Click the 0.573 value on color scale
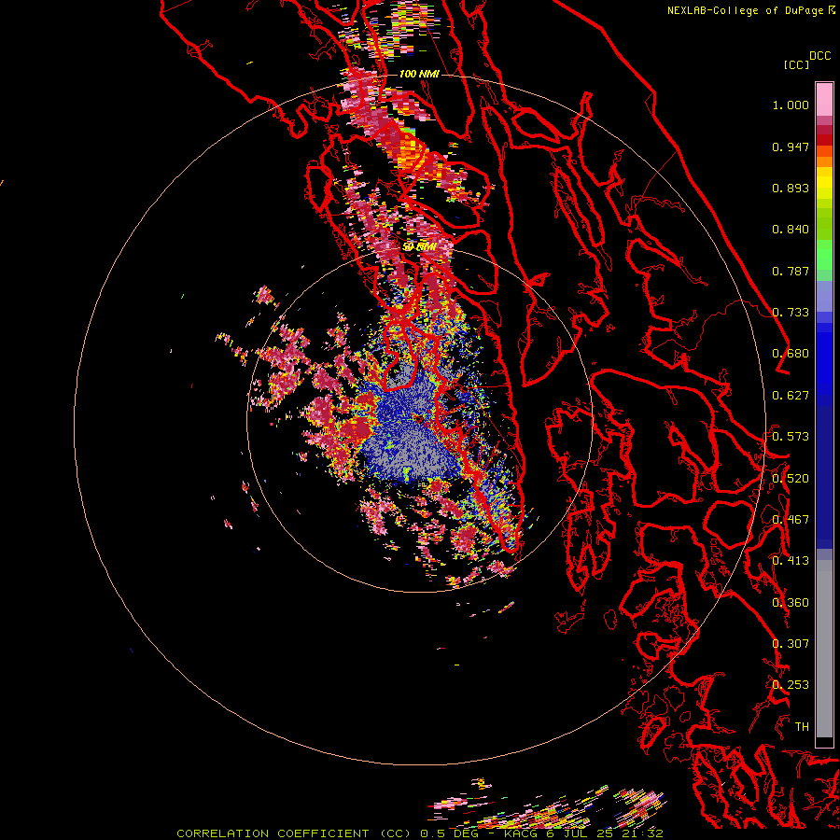 (791, 437)
